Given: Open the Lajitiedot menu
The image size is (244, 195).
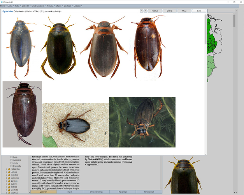Looking at the screenshot, I should click(x=26, y=6).
